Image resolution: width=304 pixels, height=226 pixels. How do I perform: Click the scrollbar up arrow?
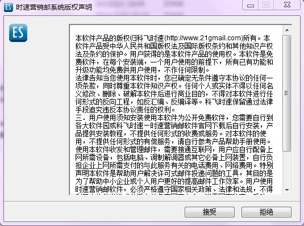pyautogui.click(x=287, y=30)
